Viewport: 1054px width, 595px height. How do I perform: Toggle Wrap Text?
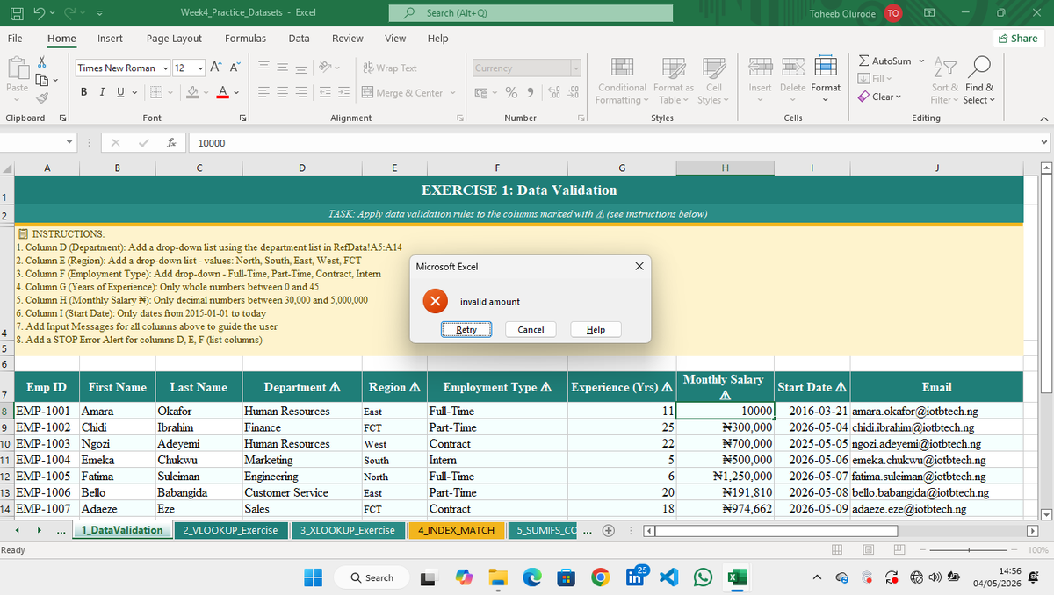390,68
